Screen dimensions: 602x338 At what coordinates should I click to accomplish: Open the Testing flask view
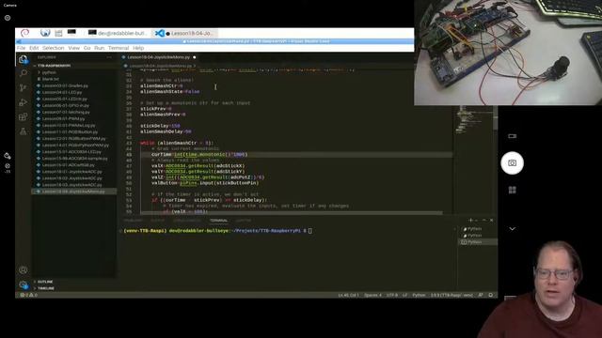tap(23, 131)
